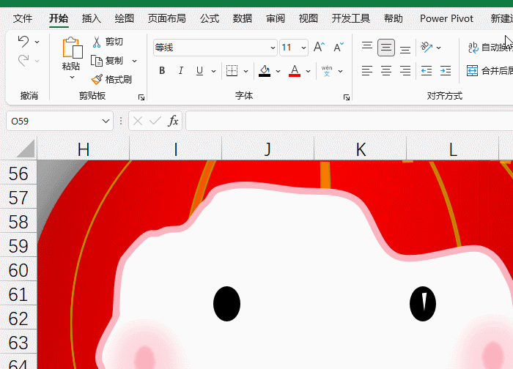
Task: Apply red font color A icon
Action: click(x=295, y=70)
